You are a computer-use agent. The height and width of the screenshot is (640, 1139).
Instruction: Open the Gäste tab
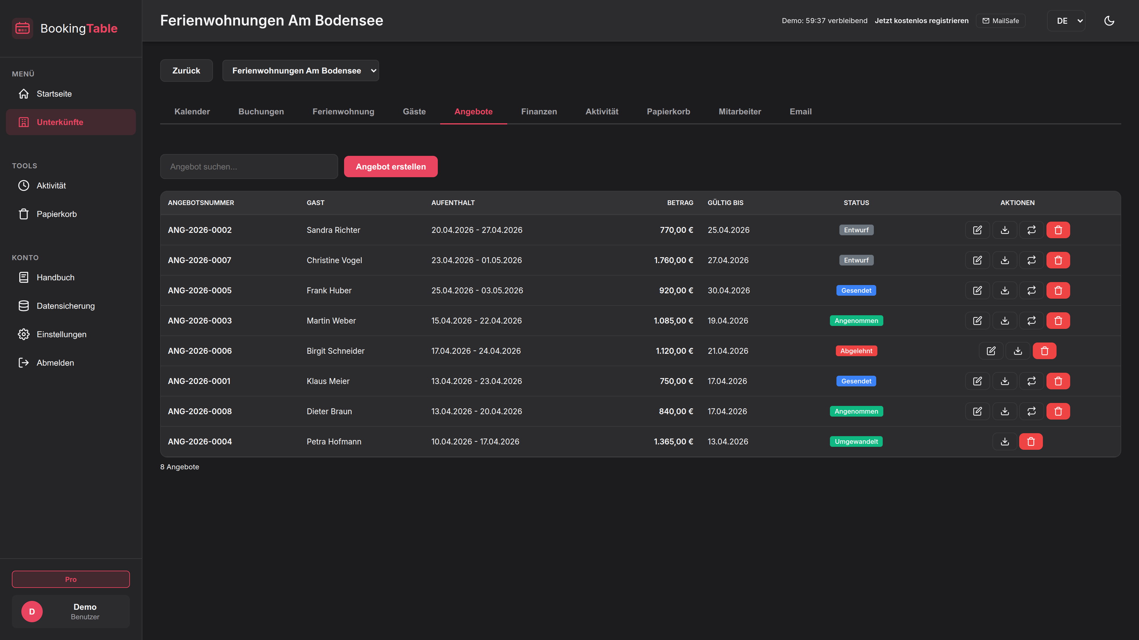click(x=414, y=112)
